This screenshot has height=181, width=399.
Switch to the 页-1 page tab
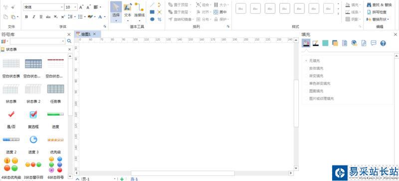pyautogui.click(x=134, y=179)
